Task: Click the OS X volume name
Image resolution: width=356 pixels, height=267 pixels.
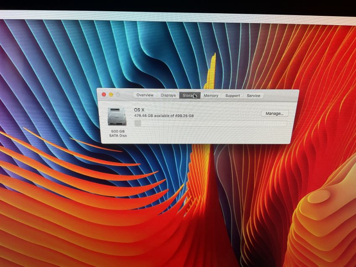Action: tap(139, 110)
